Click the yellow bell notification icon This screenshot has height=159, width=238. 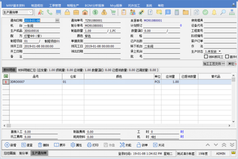pyautogui.click(x=214, y=12)
